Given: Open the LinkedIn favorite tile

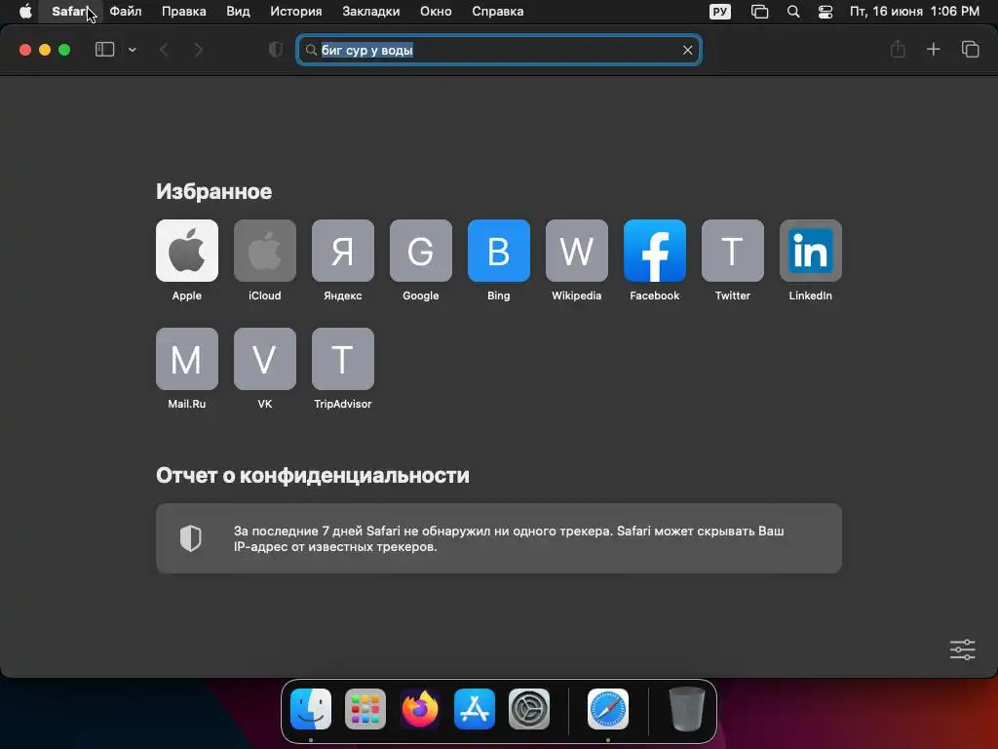Looking at the screenshot, I should (x=810, y=251).
